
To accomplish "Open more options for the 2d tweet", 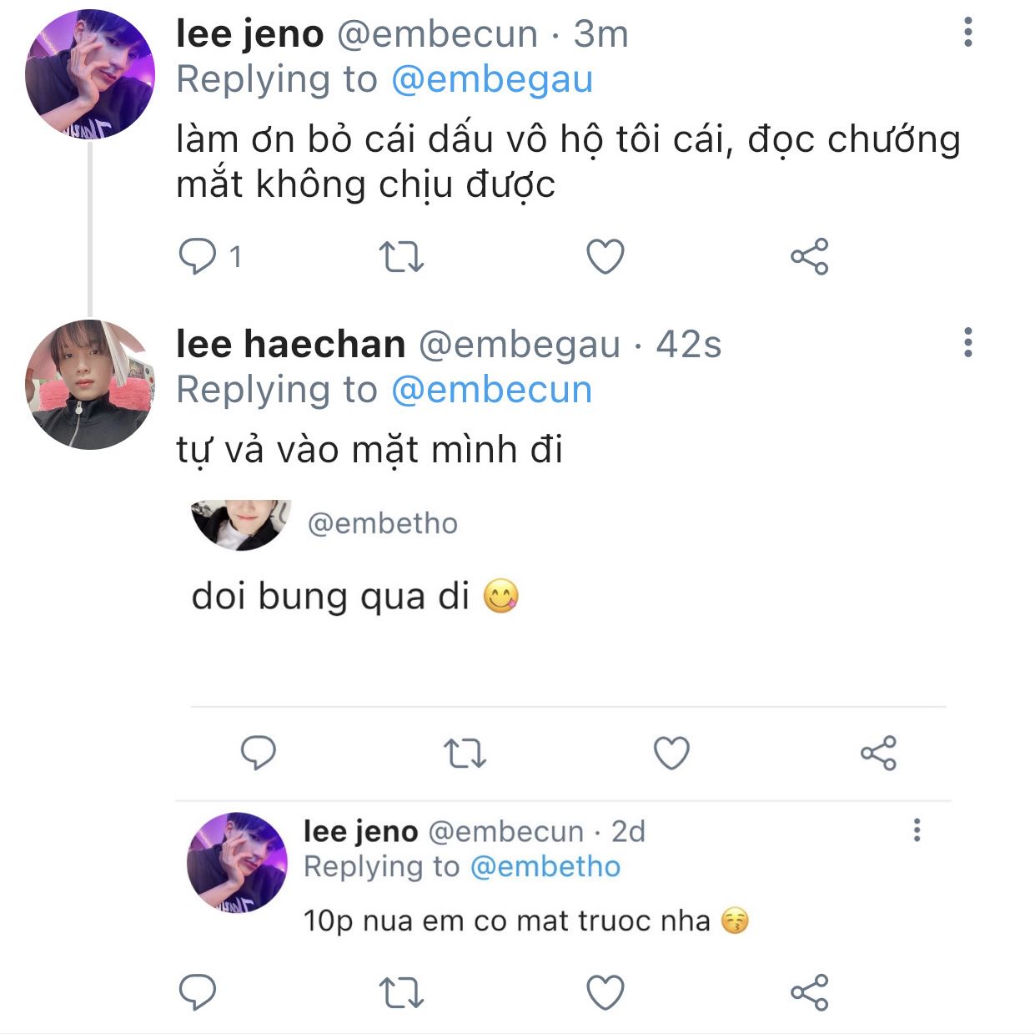I will (x=917, y=830).
